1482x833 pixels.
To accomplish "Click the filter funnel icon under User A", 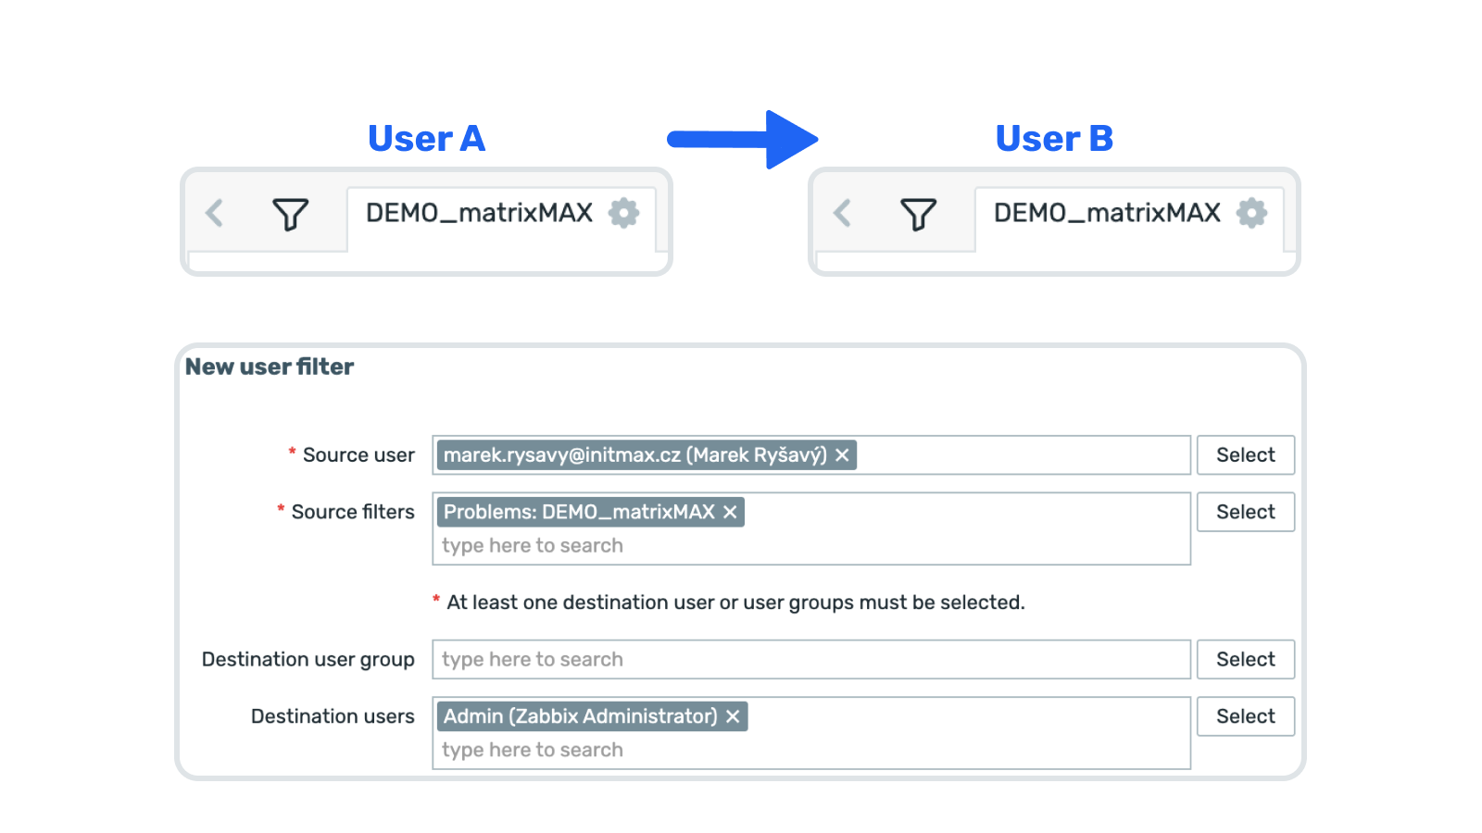I will tap(290, 215).
